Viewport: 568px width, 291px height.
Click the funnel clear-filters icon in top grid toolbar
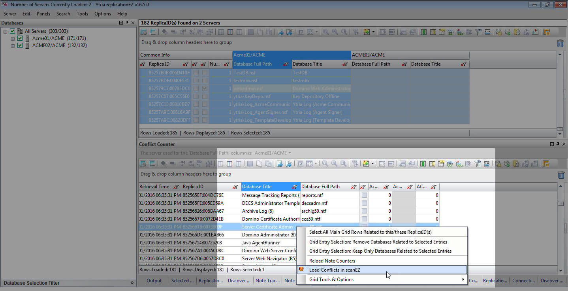(355, 32)
